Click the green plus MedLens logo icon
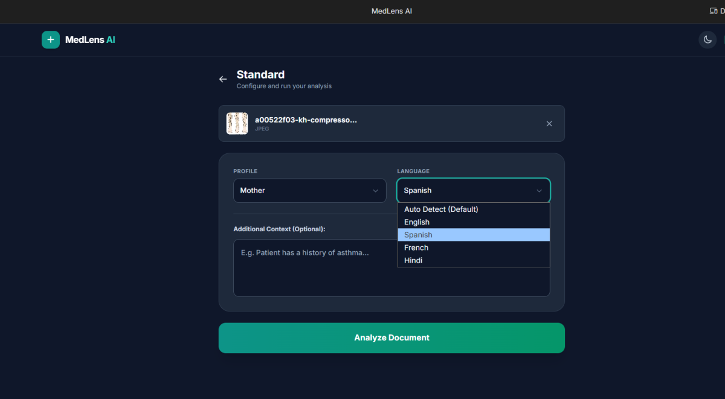 click(51, 40)
